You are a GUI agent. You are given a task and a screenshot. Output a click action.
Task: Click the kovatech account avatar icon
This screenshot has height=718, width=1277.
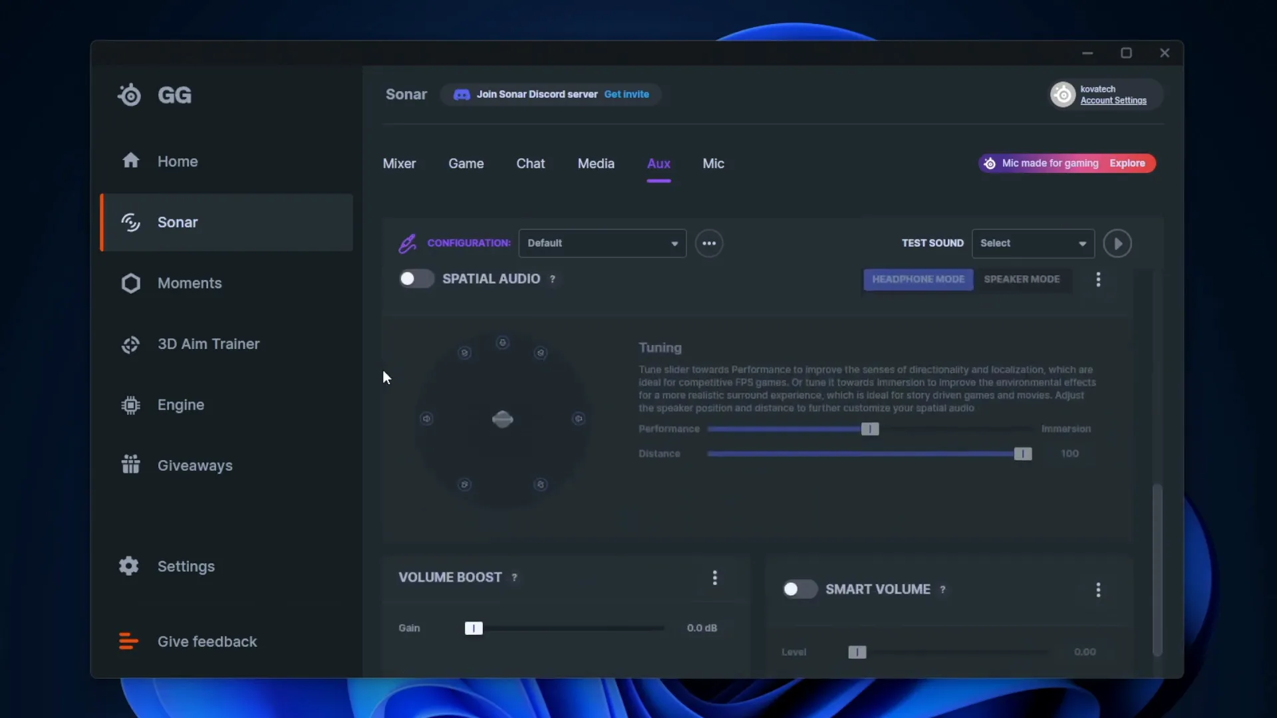[1063, 94]
